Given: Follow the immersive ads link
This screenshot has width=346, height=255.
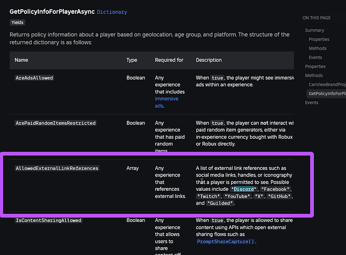Looking at the screenshot, I should (x=166, y=102).
